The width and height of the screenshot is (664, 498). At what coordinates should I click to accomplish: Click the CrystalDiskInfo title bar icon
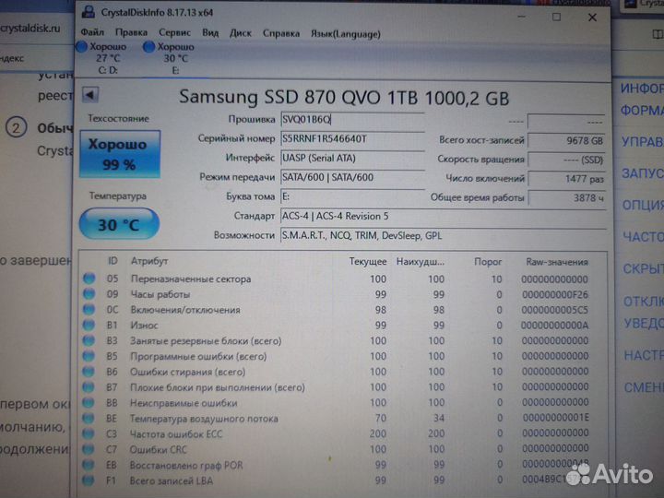[x=89, y=12]
